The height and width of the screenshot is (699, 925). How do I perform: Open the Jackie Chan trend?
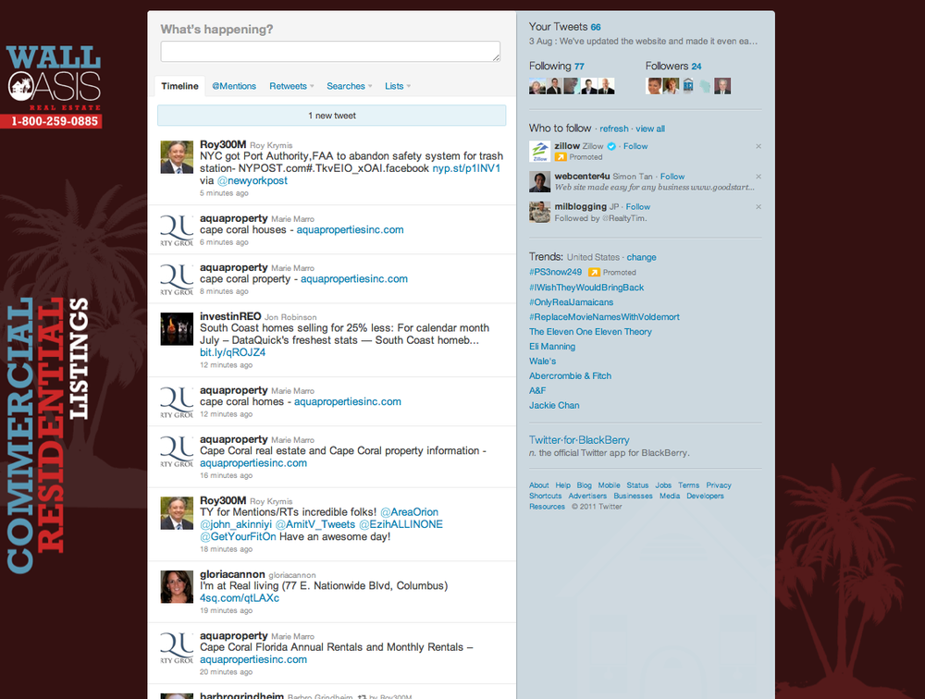point(554,405)
